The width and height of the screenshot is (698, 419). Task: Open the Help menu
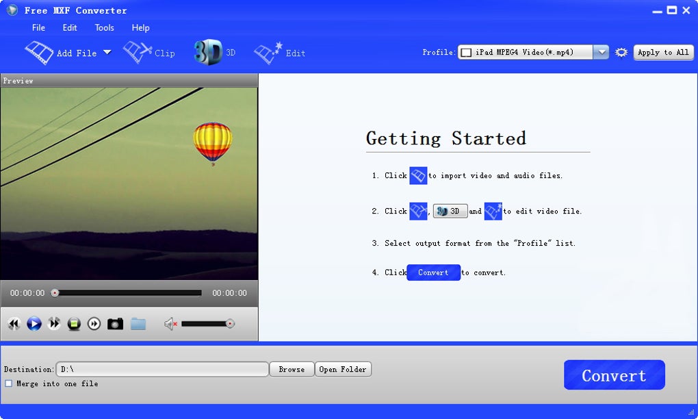(x=140, y=27)
